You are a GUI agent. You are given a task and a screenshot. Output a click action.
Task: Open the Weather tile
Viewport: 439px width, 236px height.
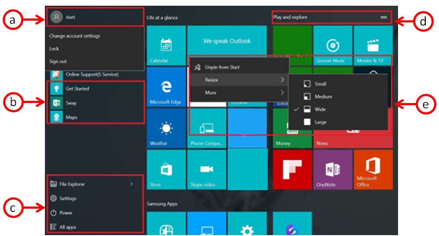tap(166, 128)
